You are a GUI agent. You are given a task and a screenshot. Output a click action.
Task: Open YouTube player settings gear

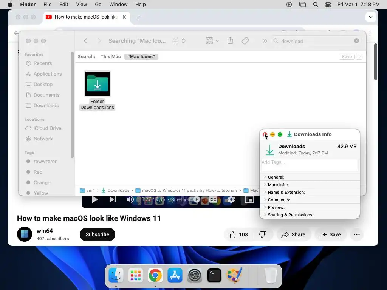[x=231, y=199]
